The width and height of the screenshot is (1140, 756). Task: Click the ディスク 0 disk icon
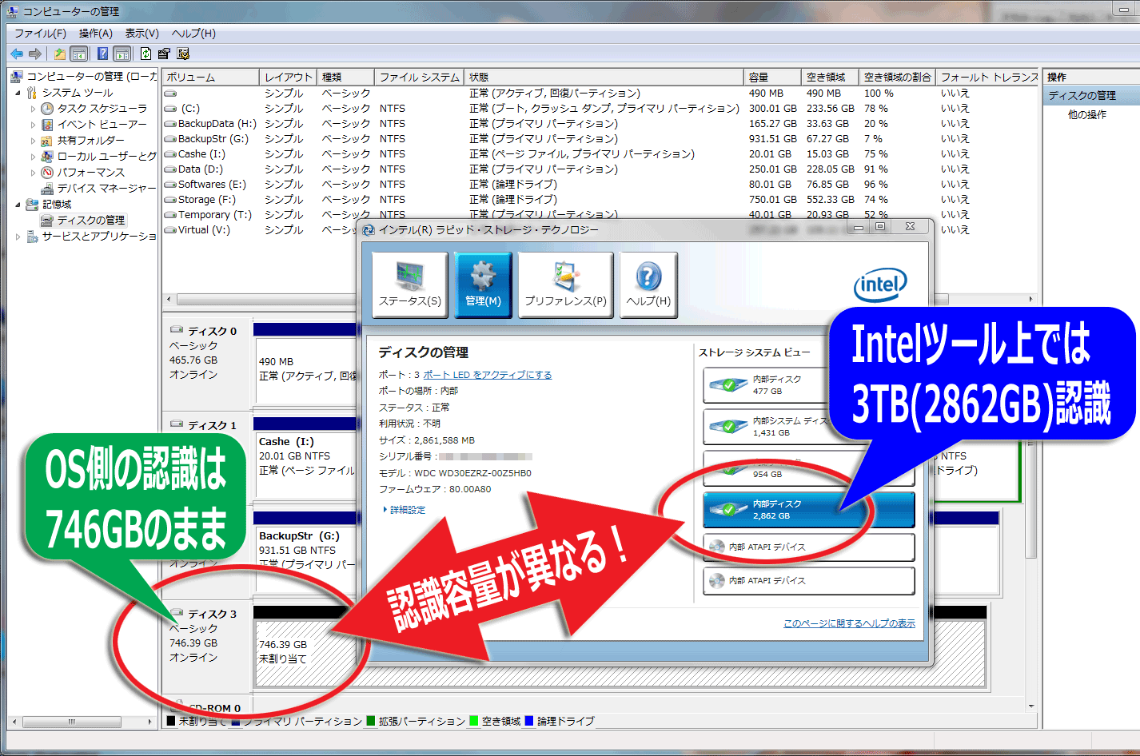pos(177,330)
